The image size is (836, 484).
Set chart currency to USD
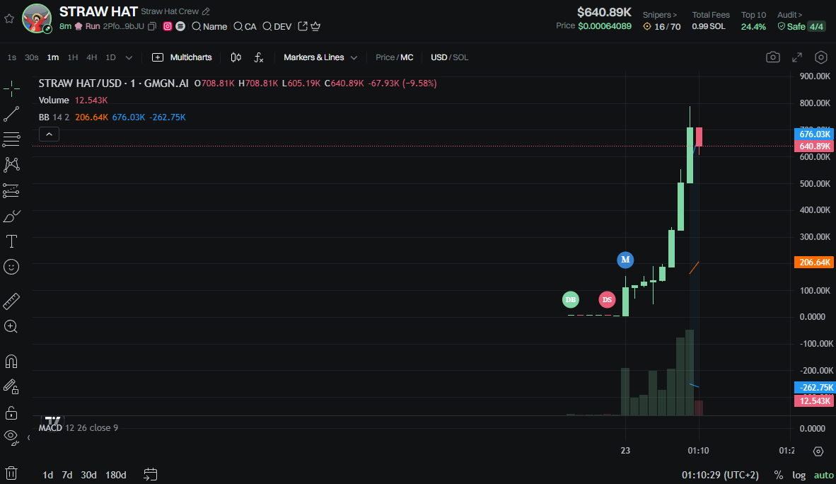(439, 57)
